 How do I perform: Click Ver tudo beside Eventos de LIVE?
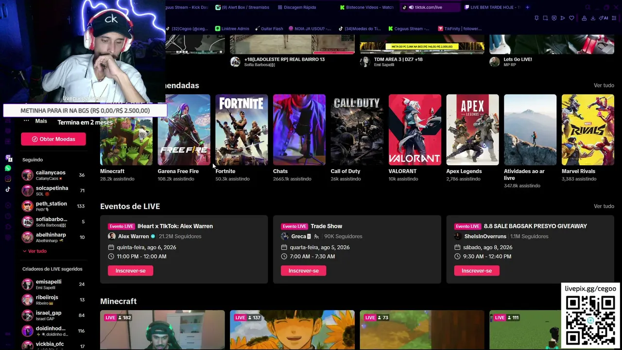coord(604,206)
